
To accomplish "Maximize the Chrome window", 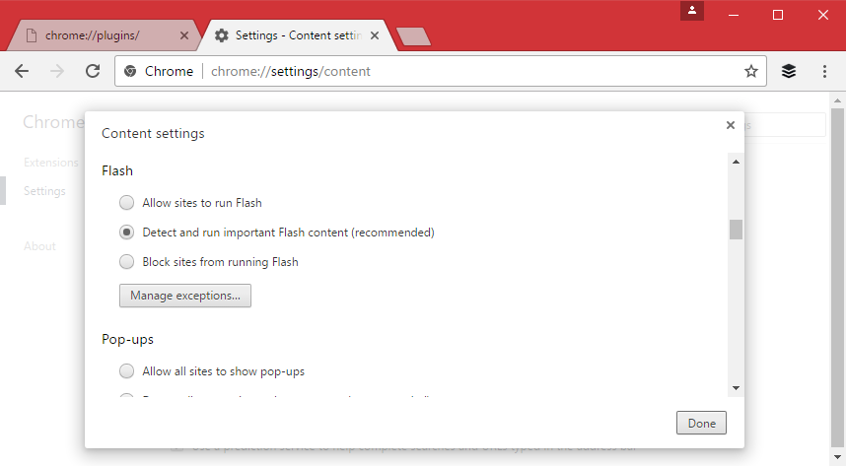I will coord(778,15).
